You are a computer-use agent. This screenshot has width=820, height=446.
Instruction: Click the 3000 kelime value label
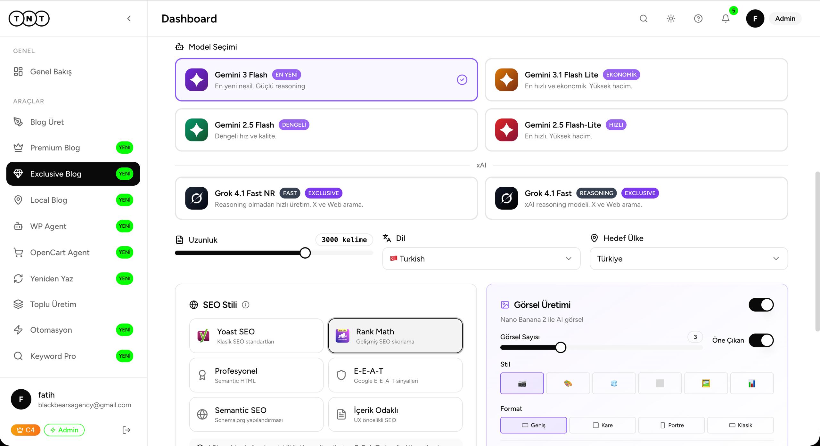point(344,240)
